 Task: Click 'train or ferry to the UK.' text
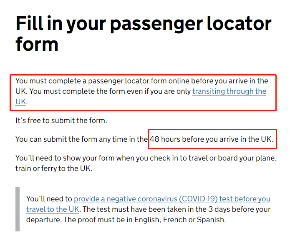[x=54, y=168]
